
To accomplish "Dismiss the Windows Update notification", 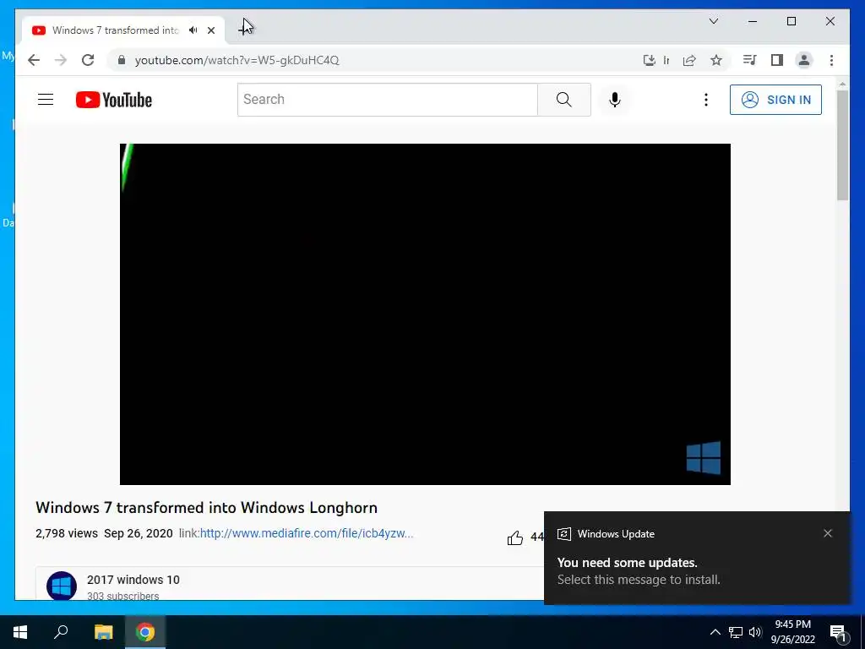I will click(x=828, y=533).
